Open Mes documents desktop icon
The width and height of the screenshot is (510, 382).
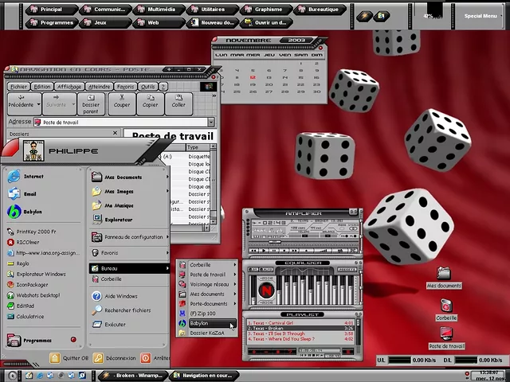pos(444,277)
